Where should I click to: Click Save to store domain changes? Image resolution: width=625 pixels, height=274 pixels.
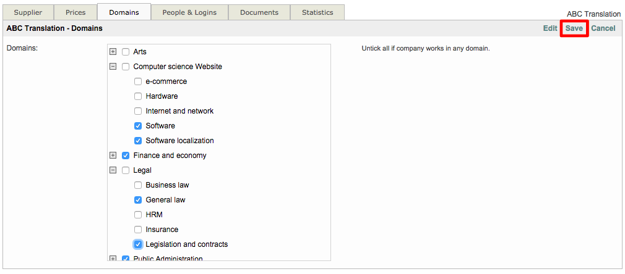tap(574, 28)
